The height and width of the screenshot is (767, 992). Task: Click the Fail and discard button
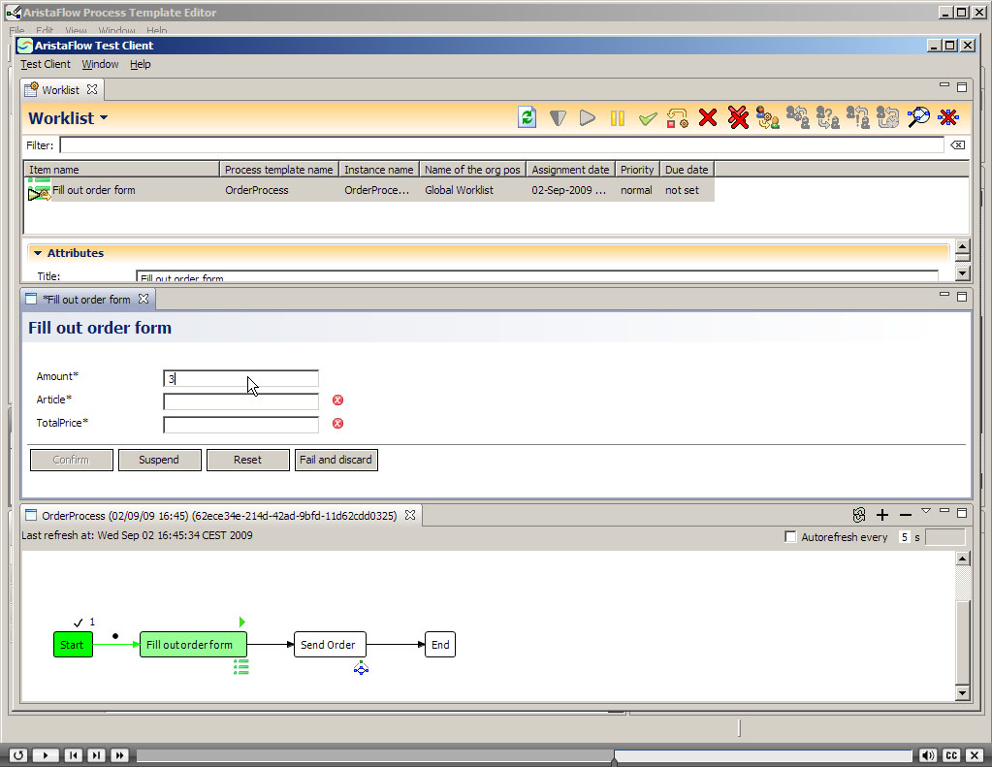click(336, 460)
